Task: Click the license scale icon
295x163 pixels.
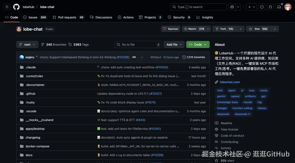Action: (217, 129)
